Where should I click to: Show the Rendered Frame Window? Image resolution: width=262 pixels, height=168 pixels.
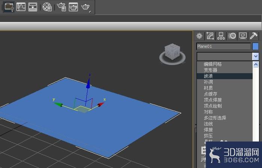click(x=73, y=7)
